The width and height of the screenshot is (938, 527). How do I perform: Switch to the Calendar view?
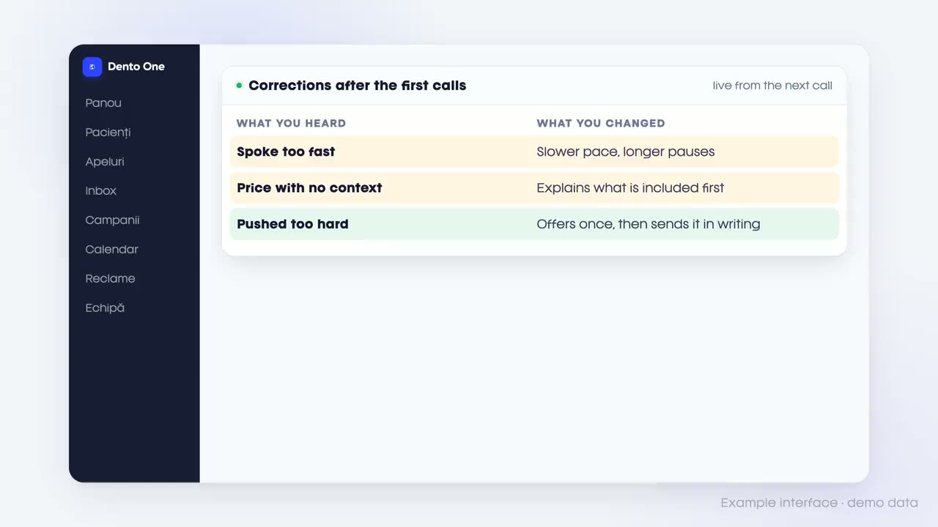111,250
